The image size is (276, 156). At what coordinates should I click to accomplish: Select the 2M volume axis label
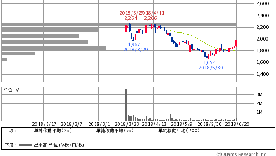(x=259, y=103)
